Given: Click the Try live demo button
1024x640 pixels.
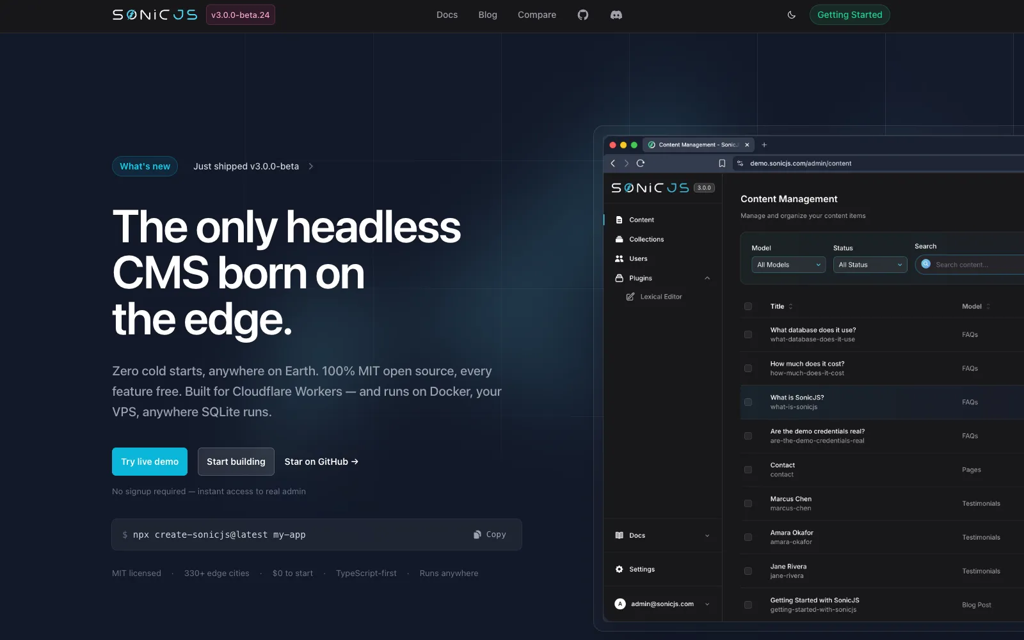Looking at the screenshot, I should coord(150,462).
